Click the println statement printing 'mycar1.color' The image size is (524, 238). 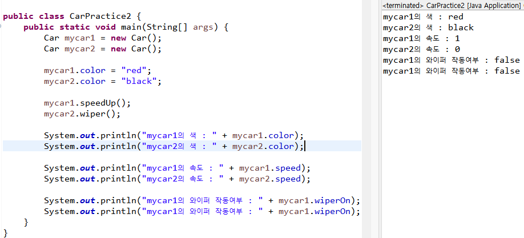[x=174, y=135]
